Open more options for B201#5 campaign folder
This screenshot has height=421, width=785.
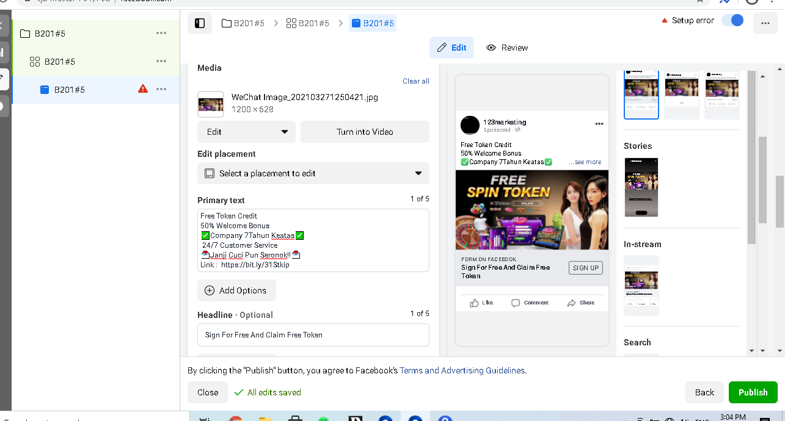click(161, 33)
